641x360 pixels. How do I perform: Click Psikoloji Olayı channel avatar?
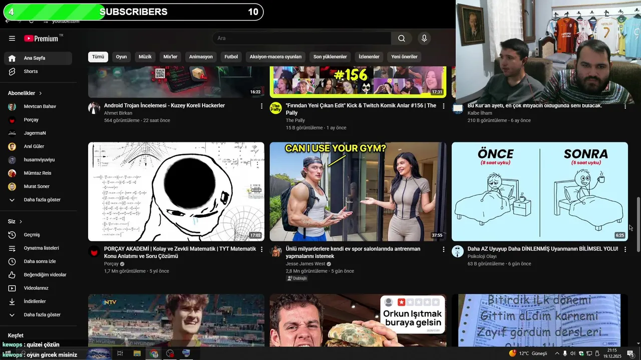click(458, 251)
